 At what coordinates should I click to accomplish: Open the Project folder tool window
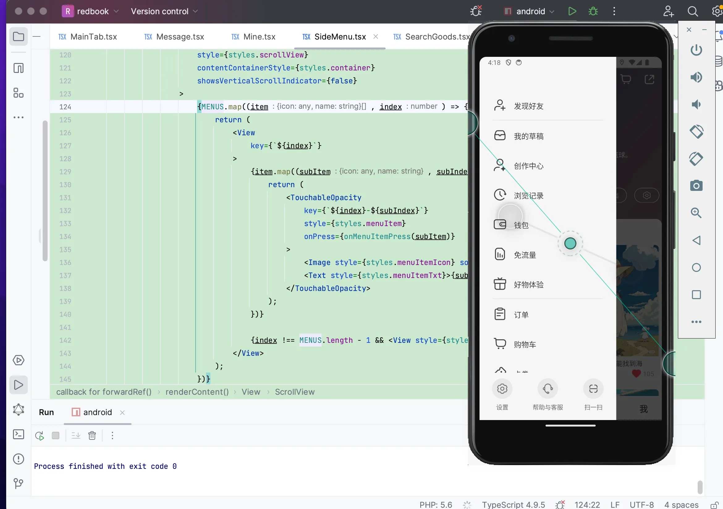pos(18,36)
